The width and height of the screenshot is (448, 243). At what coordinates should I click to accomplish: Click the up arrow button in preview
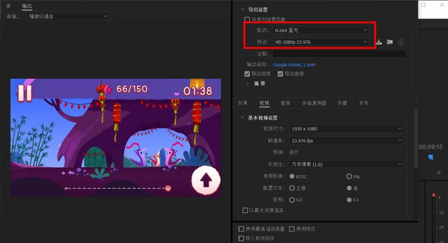point(206,180)
